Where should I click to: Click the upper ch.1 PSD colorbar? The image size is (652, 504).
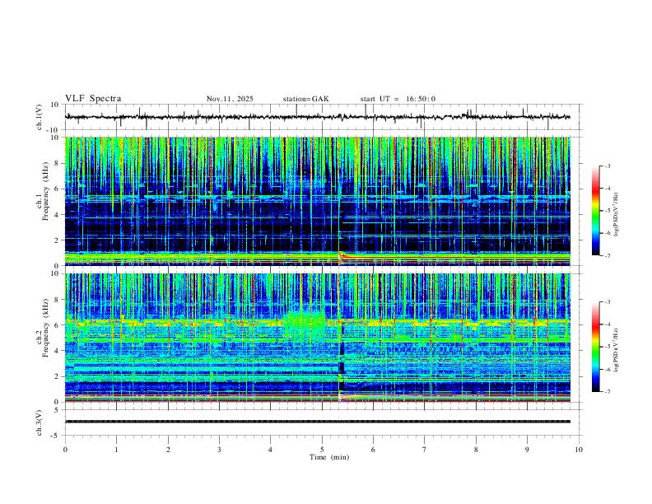(595, 211)
